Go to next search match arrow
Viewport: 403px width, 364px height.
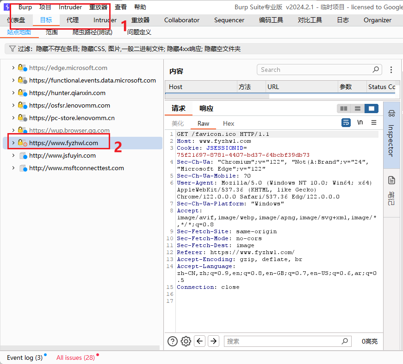[214, 341]
